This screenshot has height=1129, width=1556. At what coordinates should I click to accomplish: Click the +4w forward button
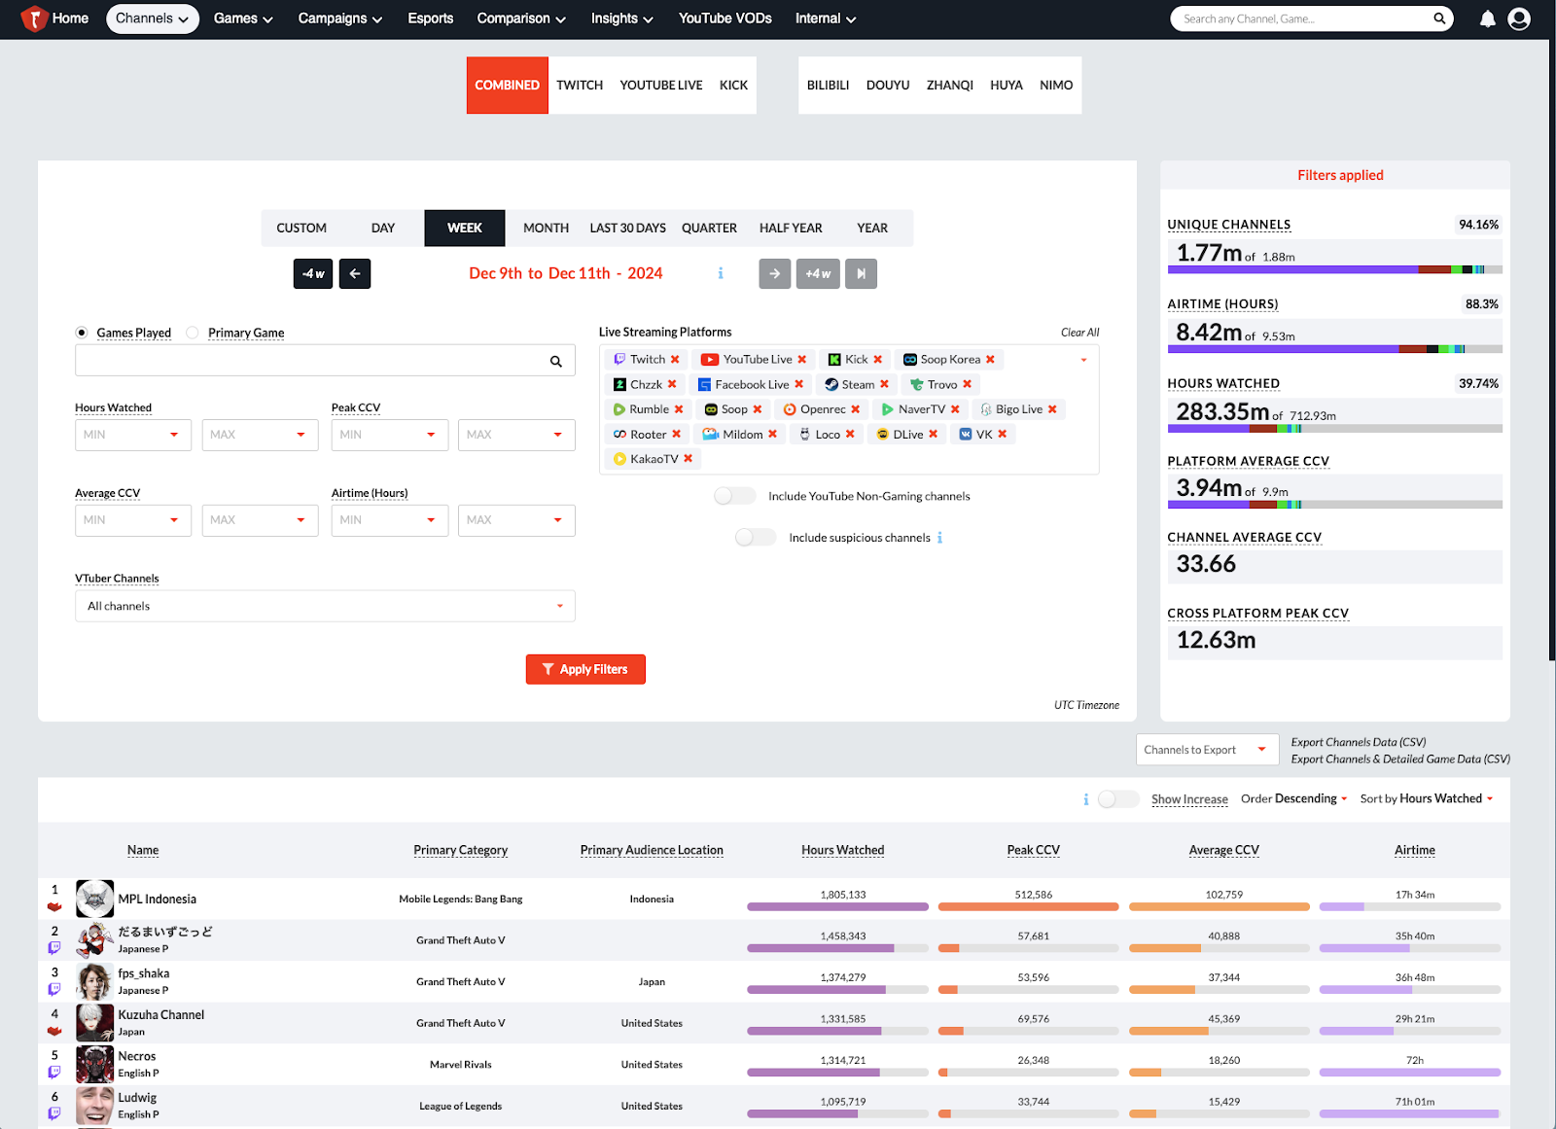818,274
